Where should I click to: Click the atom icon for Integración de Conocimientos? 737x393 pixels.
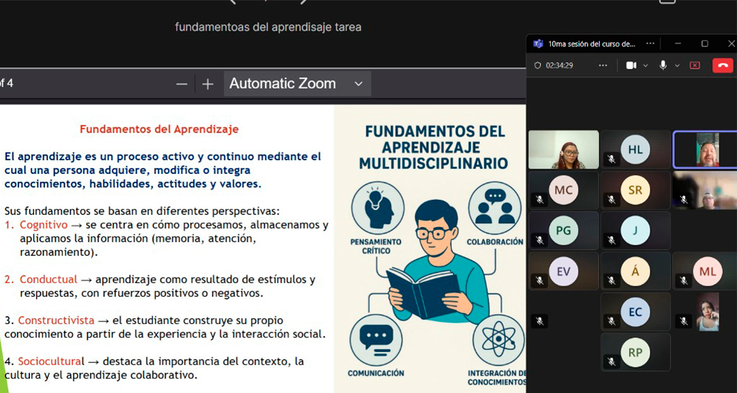[499, 340]
